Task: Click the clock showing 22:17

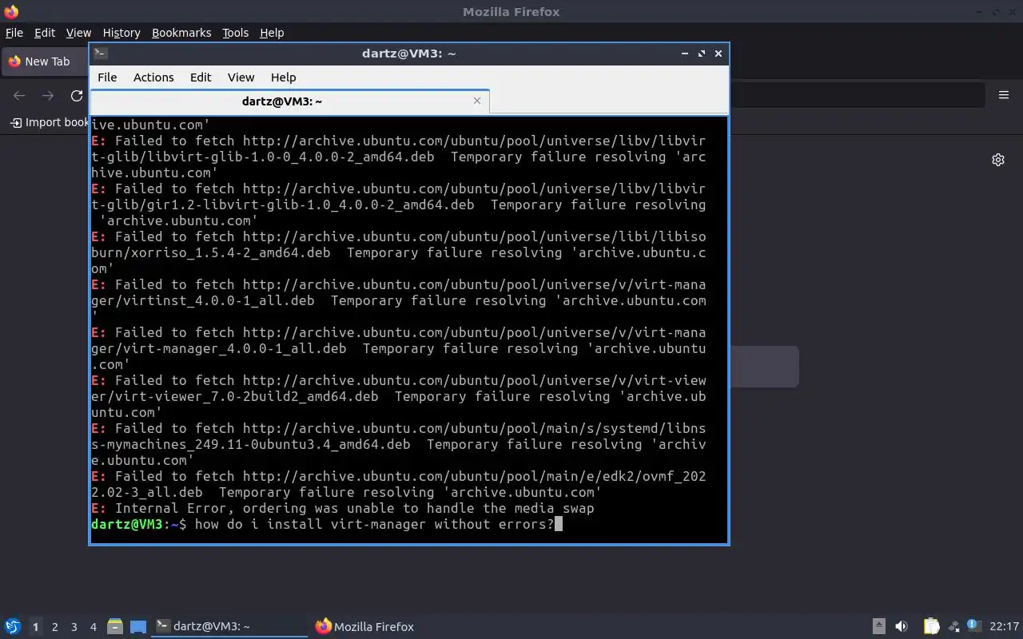Action: click(1004, 627)
